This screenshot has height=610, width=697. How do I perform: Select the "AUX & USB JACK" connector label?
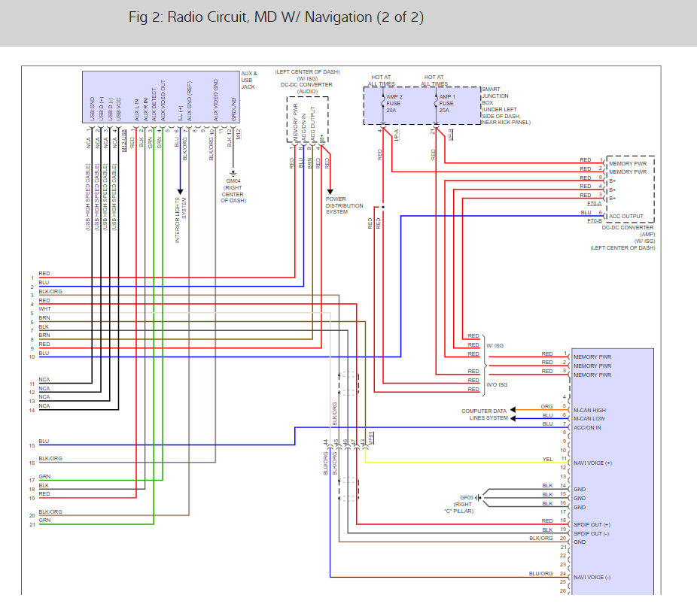[x=249, y=80]
